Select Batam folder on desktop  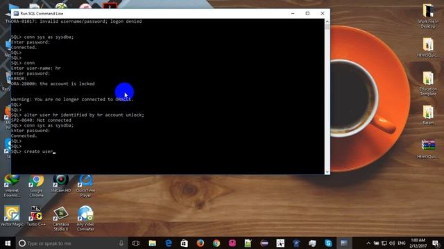428,115
